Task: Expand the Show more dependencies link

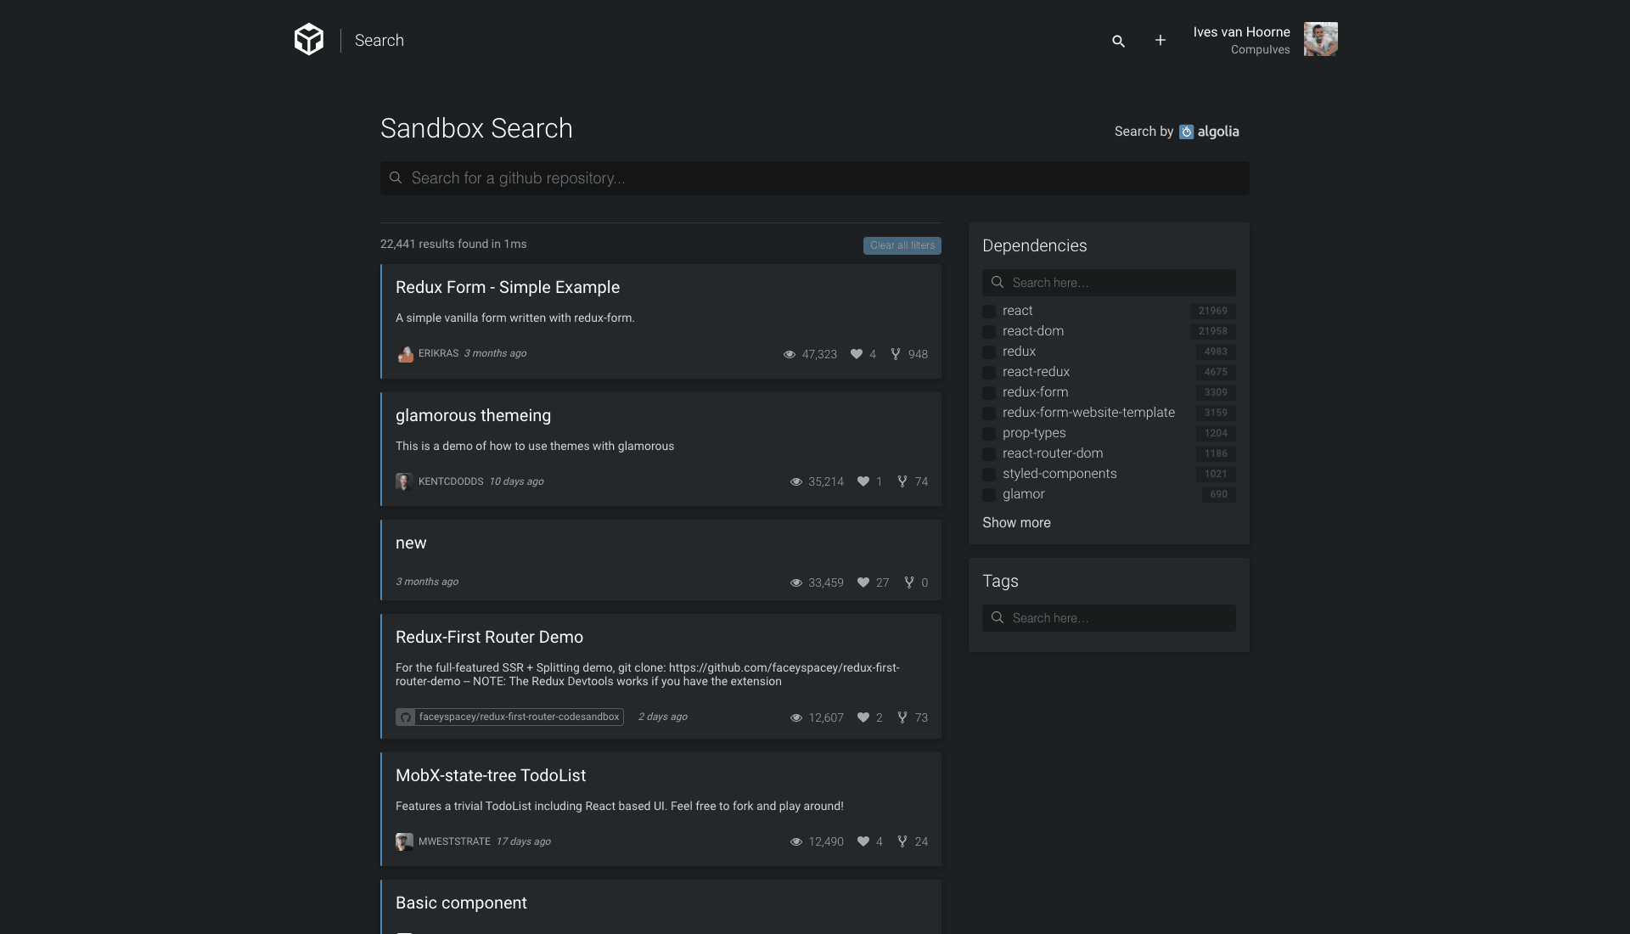Action: point(1015,522)
